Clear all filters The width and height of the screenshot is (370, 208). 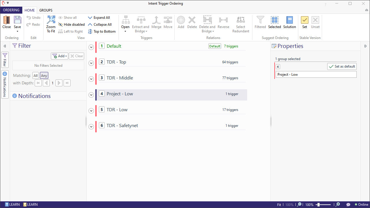[x=76, y=56]
